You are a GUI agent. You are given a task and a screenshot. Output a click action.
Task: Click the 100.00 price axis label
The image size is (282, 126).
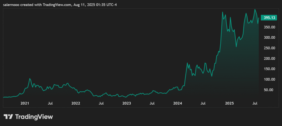(x=269, y=79)
